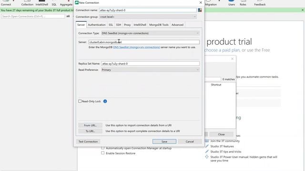This screenshot has height=171, width=305.
Task: Switch to the SSL tab
Action: 111,25
